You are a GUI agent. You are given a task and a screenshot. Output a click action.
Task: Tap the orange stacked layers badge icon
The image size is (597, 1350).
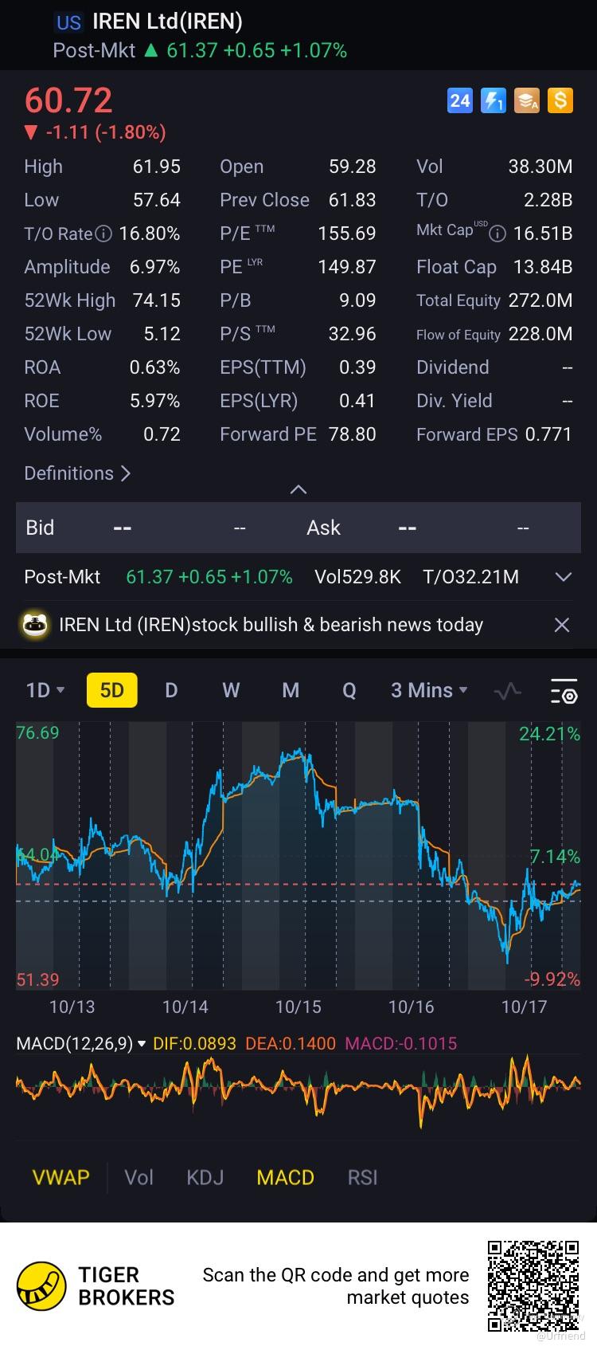coord(527,100)
